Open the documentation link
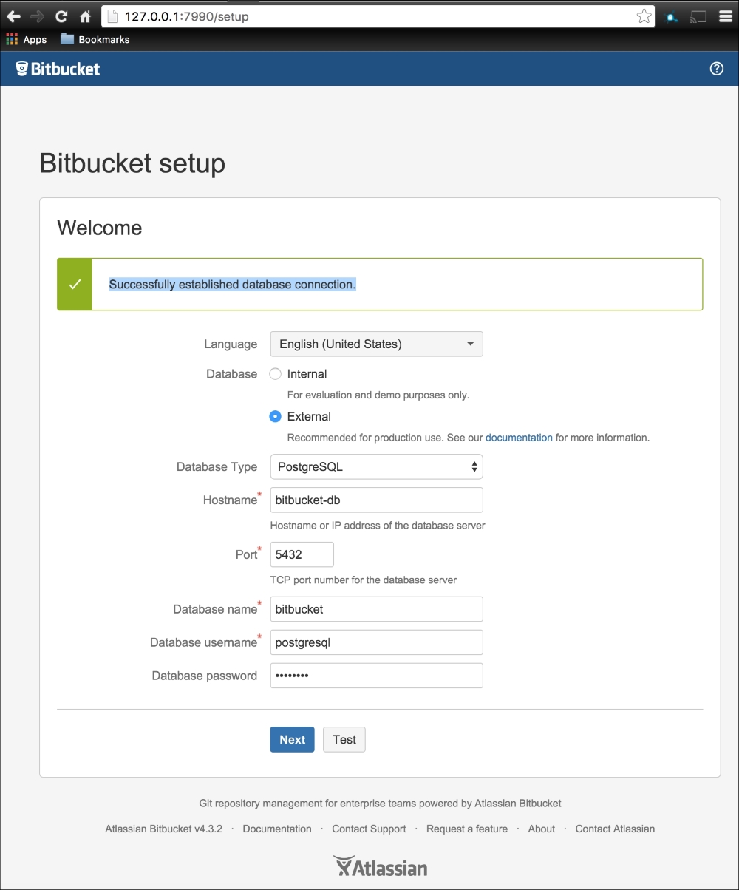 pyautogui.click(x=519, y=438)
